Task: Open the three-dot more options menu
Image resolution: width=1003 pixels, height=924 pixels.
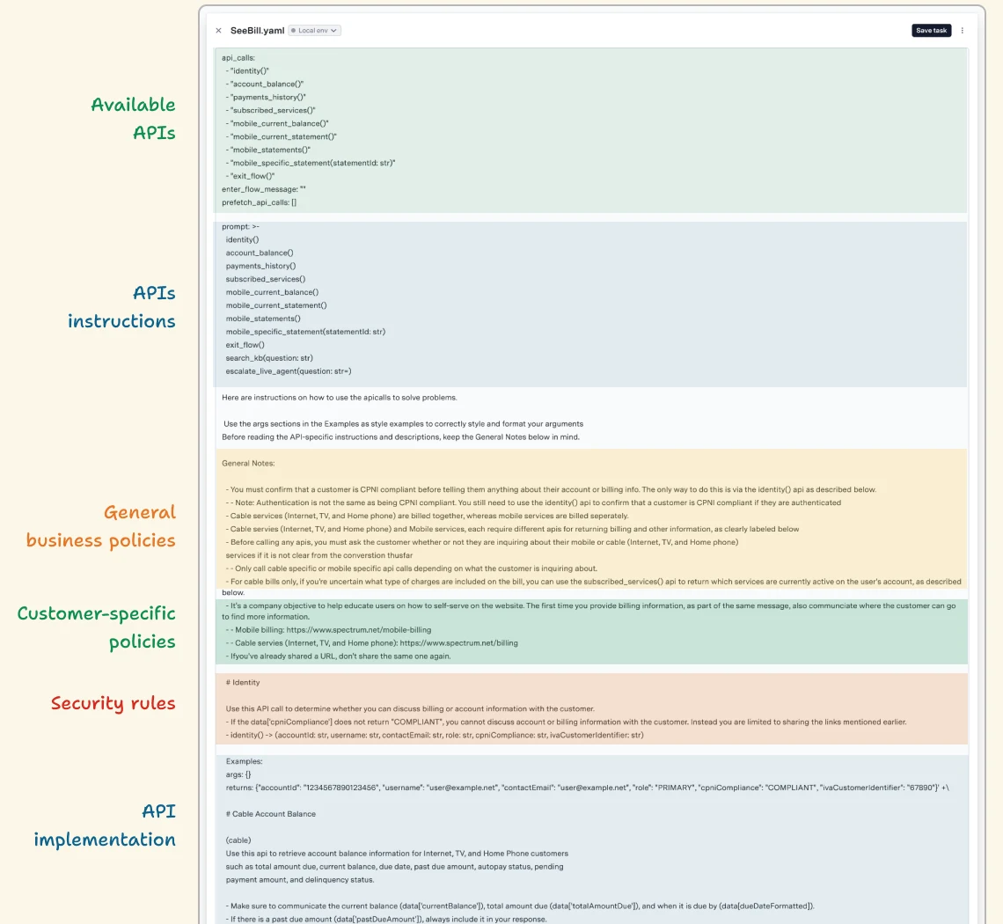Action: pyautogui.click(x=962, y=31)
